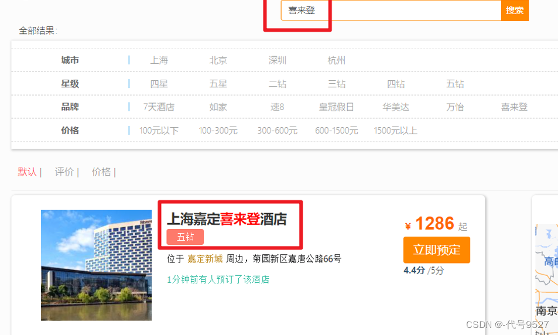Select price range 600-1500元
558x335 pixels.
coord(336,131)
